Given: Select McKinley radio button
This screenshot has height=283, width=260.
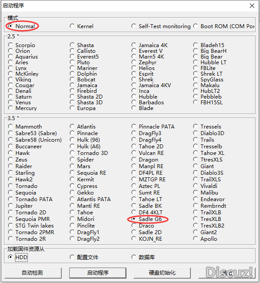Looking at the screenshot, I should click(x=11, y=74).
